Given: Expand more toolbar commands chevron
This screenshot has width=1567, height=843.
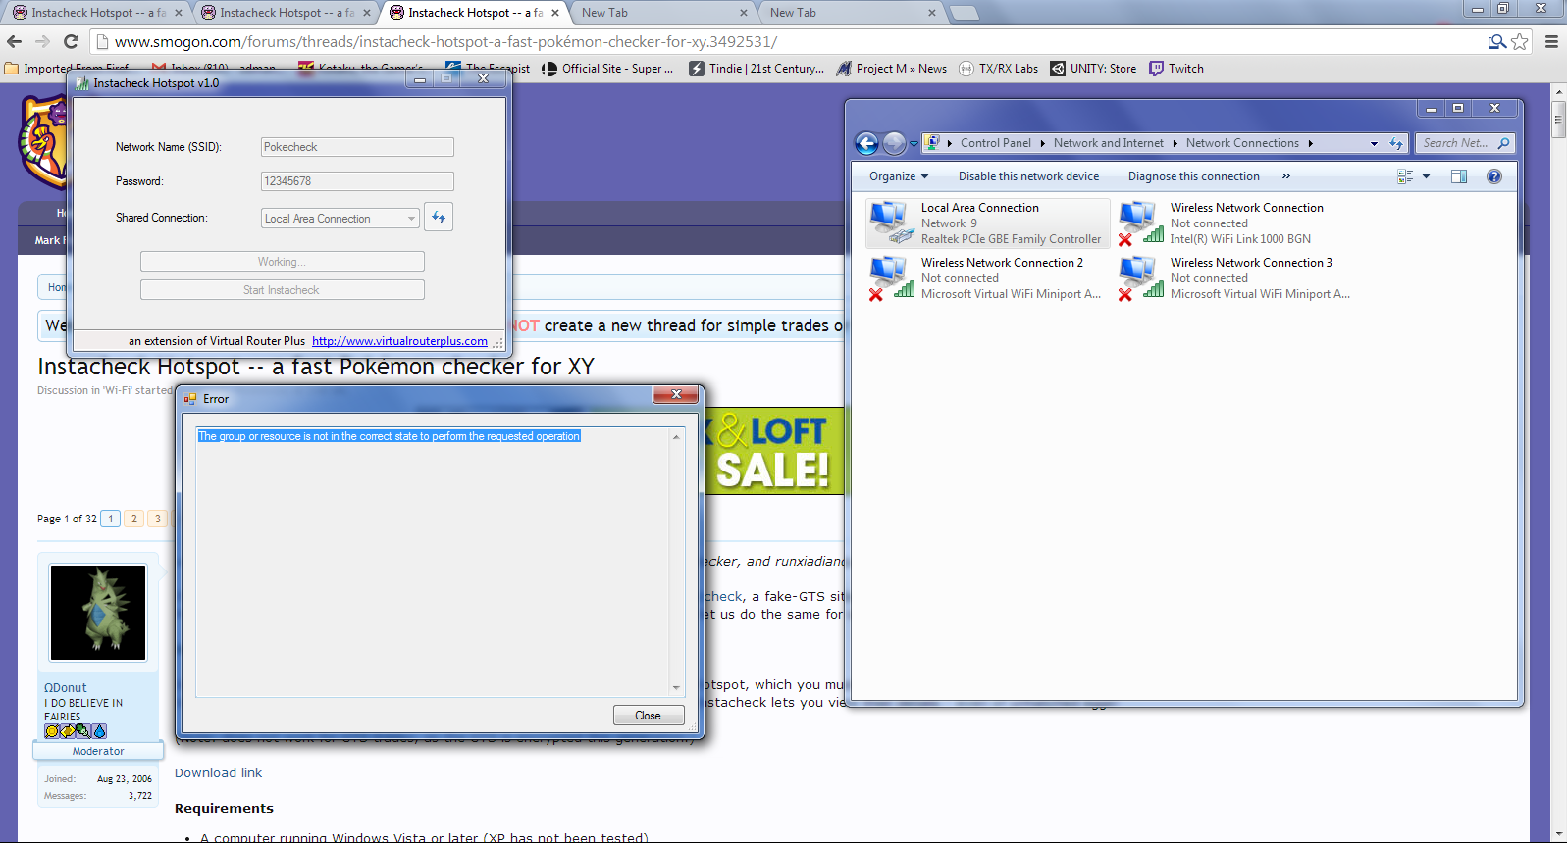Looking at the screenshot, I should pos(1285,176).
